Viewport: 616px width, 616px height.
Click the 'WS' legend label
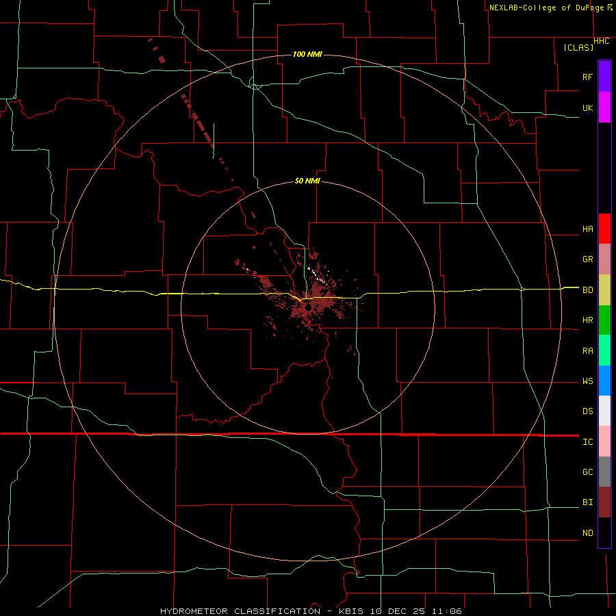pyautogui.click(x=587, y=381)
